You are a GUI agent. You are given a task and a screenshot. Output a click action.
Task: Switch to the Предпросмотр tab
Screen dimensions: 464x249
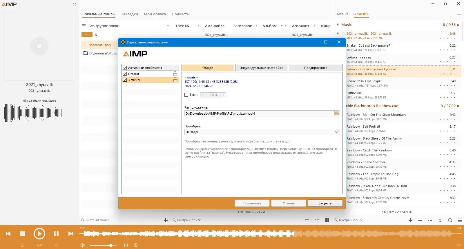[x=316, y=68]
